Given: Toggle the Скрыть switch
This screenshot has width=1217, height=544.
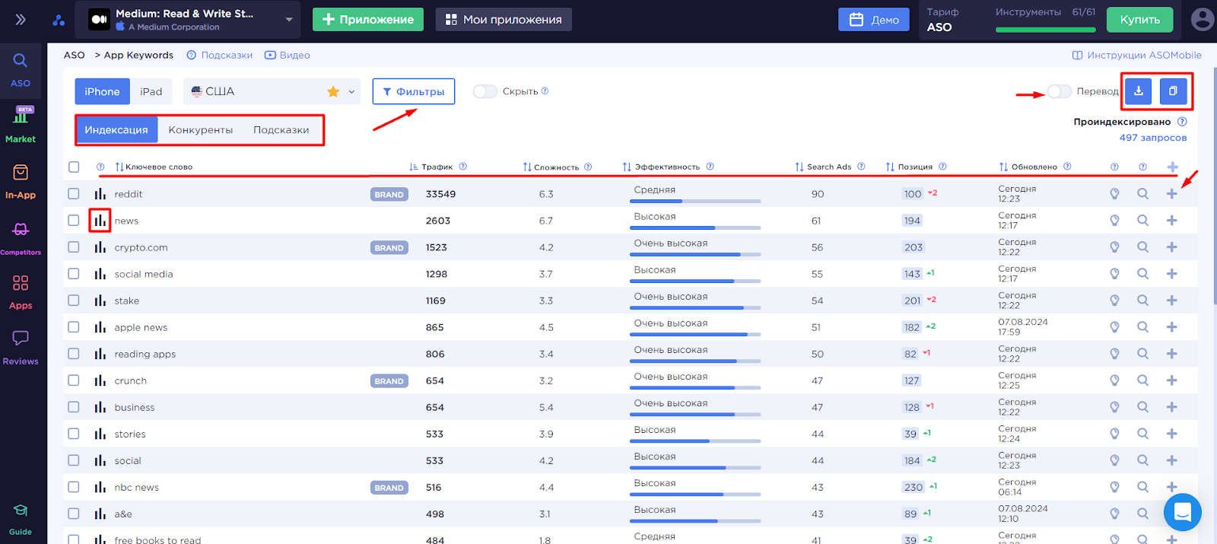Looking at the screenshot, I should [x=485, y=91].
